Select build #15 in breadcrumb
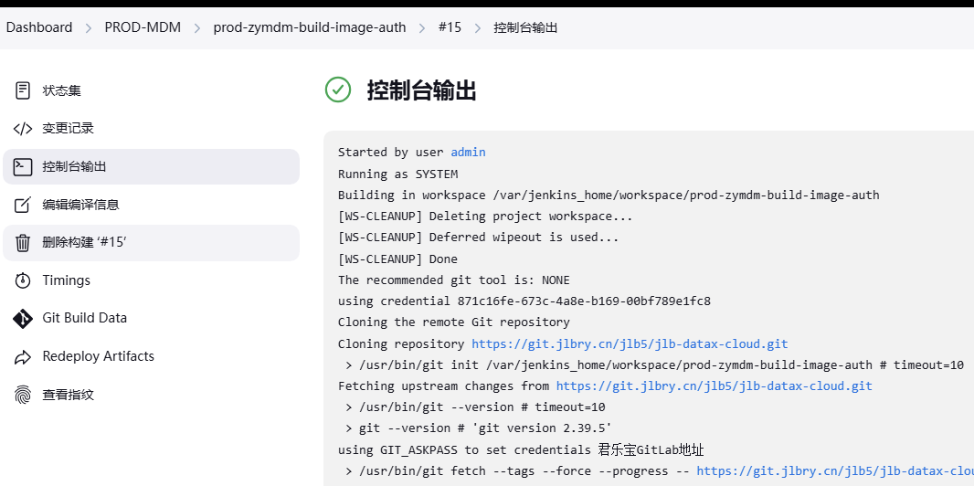Screen dimensions: 974x486 [x=450, y=27]
